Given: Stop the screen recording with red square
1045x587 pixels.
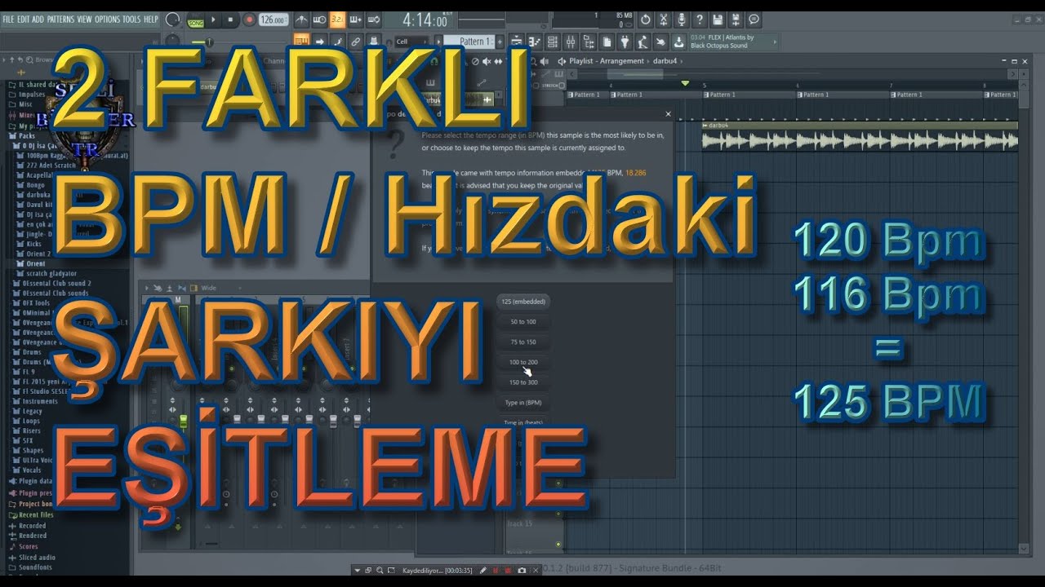Looking at the screenshot, I should (508, 571).
